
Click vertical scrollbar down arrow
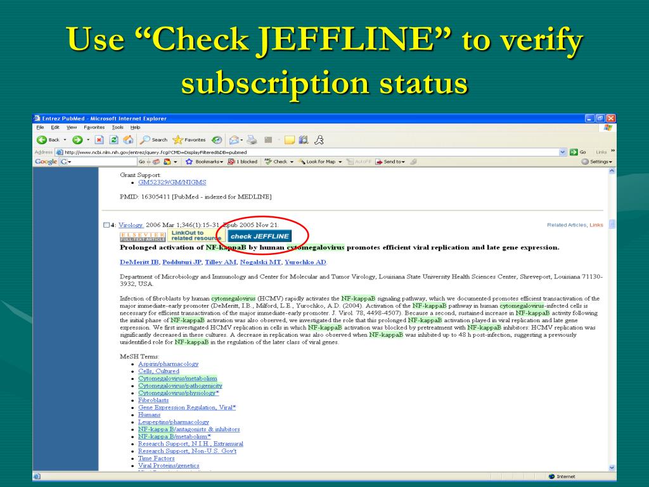coord(612,467)
